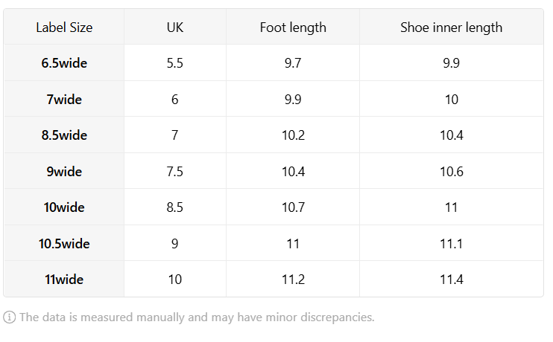This screenshot has height=342, width=553.
Task: Select the Foot length column header
Action: coord(293,28)
